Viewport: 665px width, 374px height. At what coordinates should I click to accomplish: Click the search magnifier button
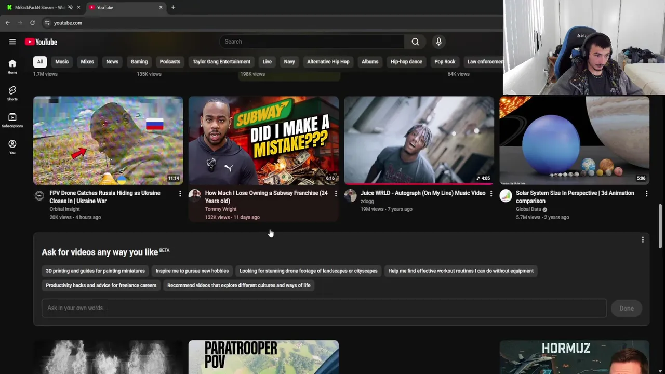pyautogui.click(x=415, y=42)
